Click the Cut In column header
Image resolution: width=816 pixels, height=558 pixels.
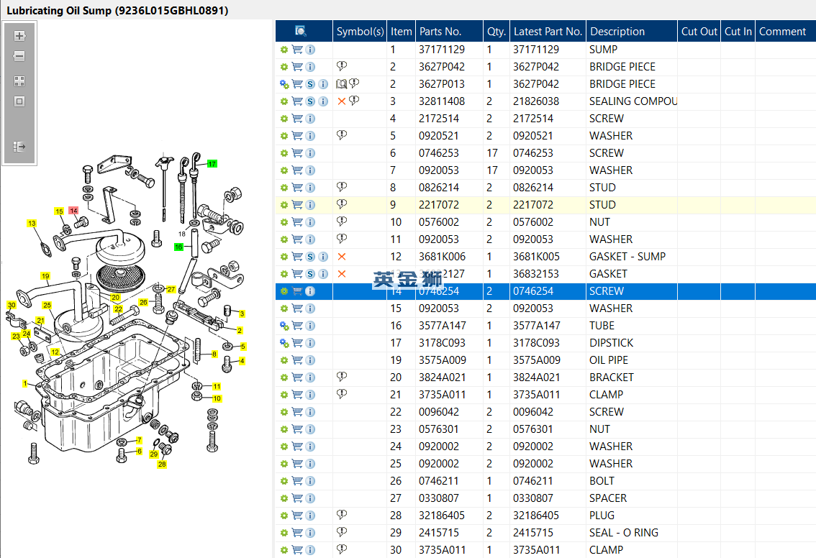tap(738, 31)
